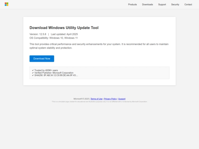Click the heading 'Download Windows Utility Update Tool'
199x149 pixels.
(x=64, y=28)
